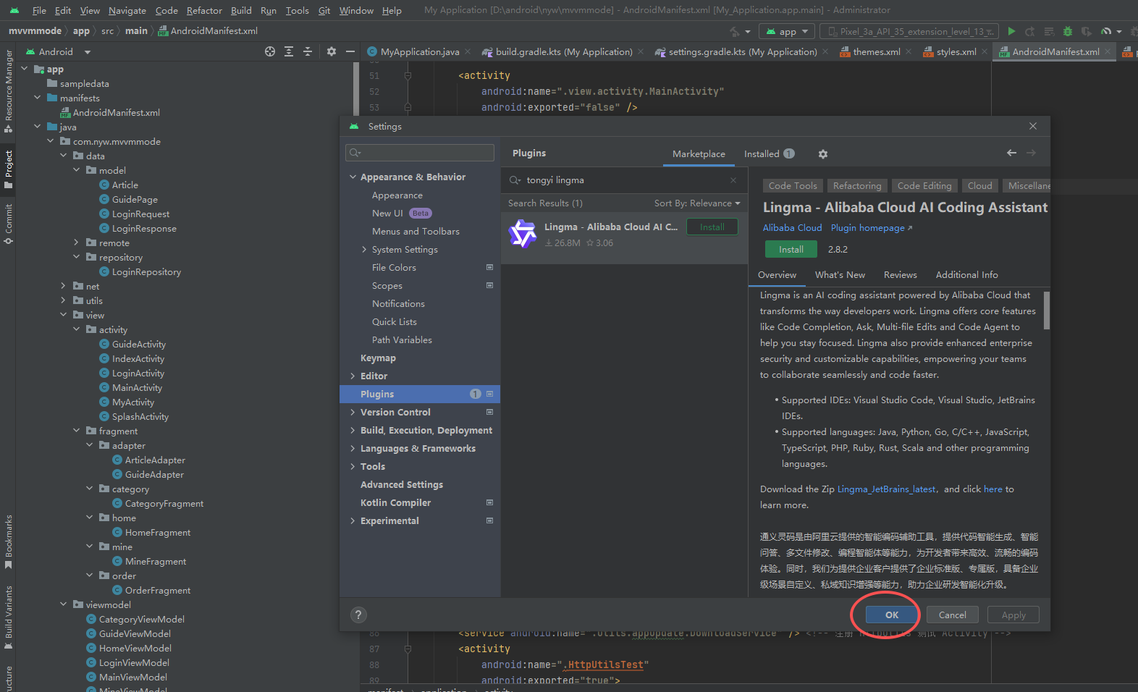The height and width of the screenshot is (692, 1138).
Task: Close the MyApplication.java editor tab
Action: (x=468, y=51)
